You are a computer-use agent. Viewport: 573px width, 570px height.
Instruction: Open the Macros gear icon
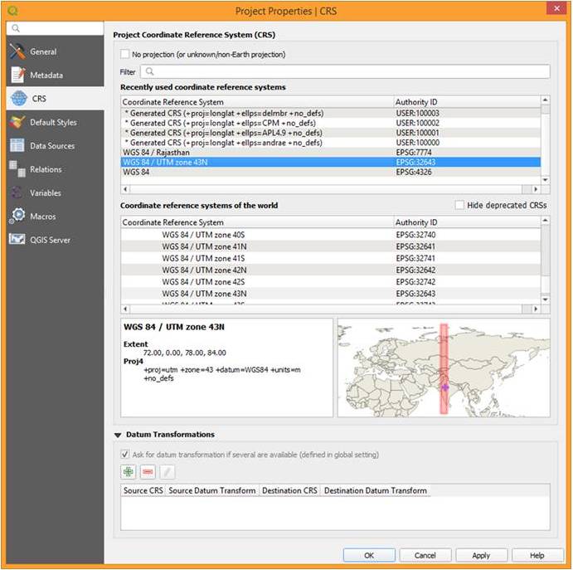[x=17, y=216]
